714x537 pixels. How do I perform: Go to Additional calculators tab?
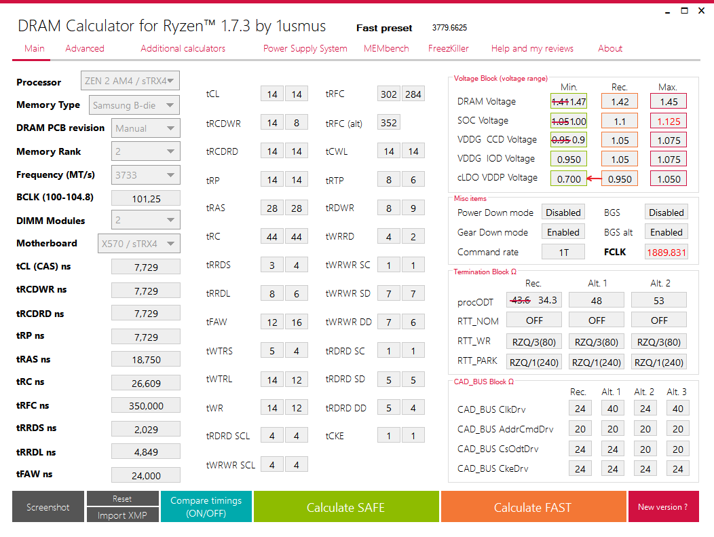tap(183, 48)
